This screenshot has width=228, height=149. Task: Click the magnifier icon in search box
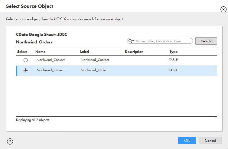point(130,41)
